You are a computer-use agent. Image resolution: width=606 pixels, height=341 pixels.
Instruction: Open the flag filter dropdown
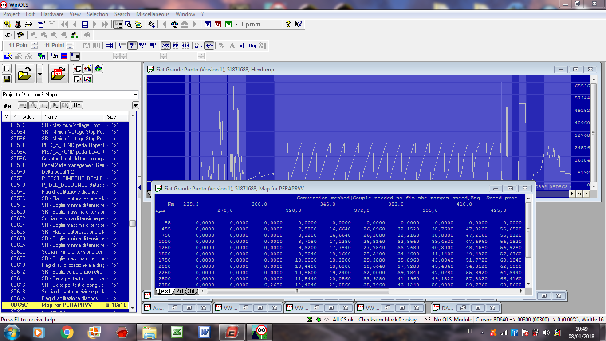(55, 105)
